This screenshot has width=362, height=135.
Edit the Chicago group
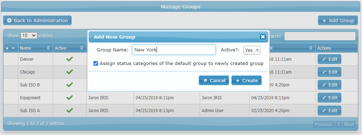pyautogui.click(x=329, y=72)
